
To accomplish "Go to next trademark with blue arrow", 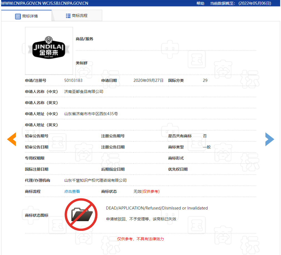I will pyautogui.click(x=270, y=139).
